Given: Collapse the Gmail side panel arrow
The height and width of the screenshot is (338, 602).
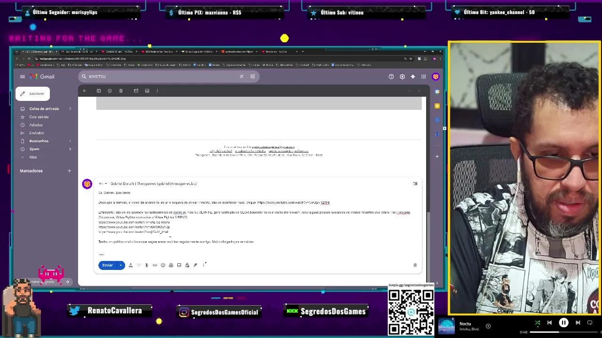Looking at the screenshot, I should [x=437, y=283].
